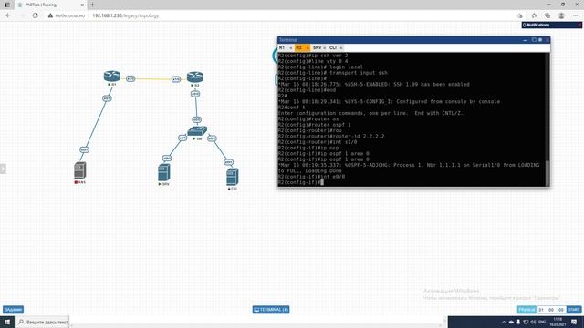Switch to CLI terminal tab

[333, 48]
